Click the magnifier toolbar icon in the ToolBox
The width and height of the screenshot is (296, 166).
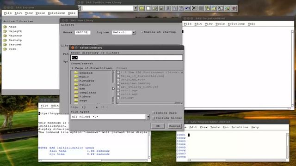(227, 8)
